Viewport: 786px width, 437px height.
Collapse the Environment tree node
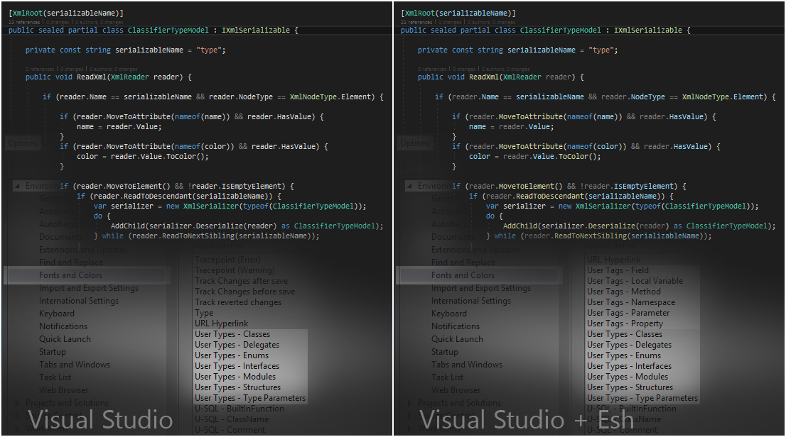pos(18,185)
